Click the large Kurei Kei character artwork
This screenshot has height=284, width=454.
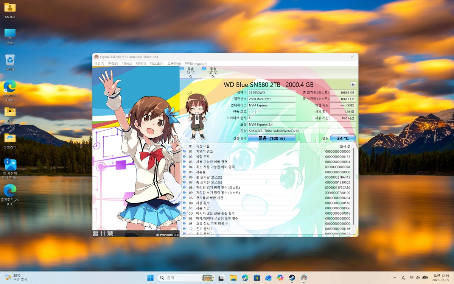[x=136, y=152]
